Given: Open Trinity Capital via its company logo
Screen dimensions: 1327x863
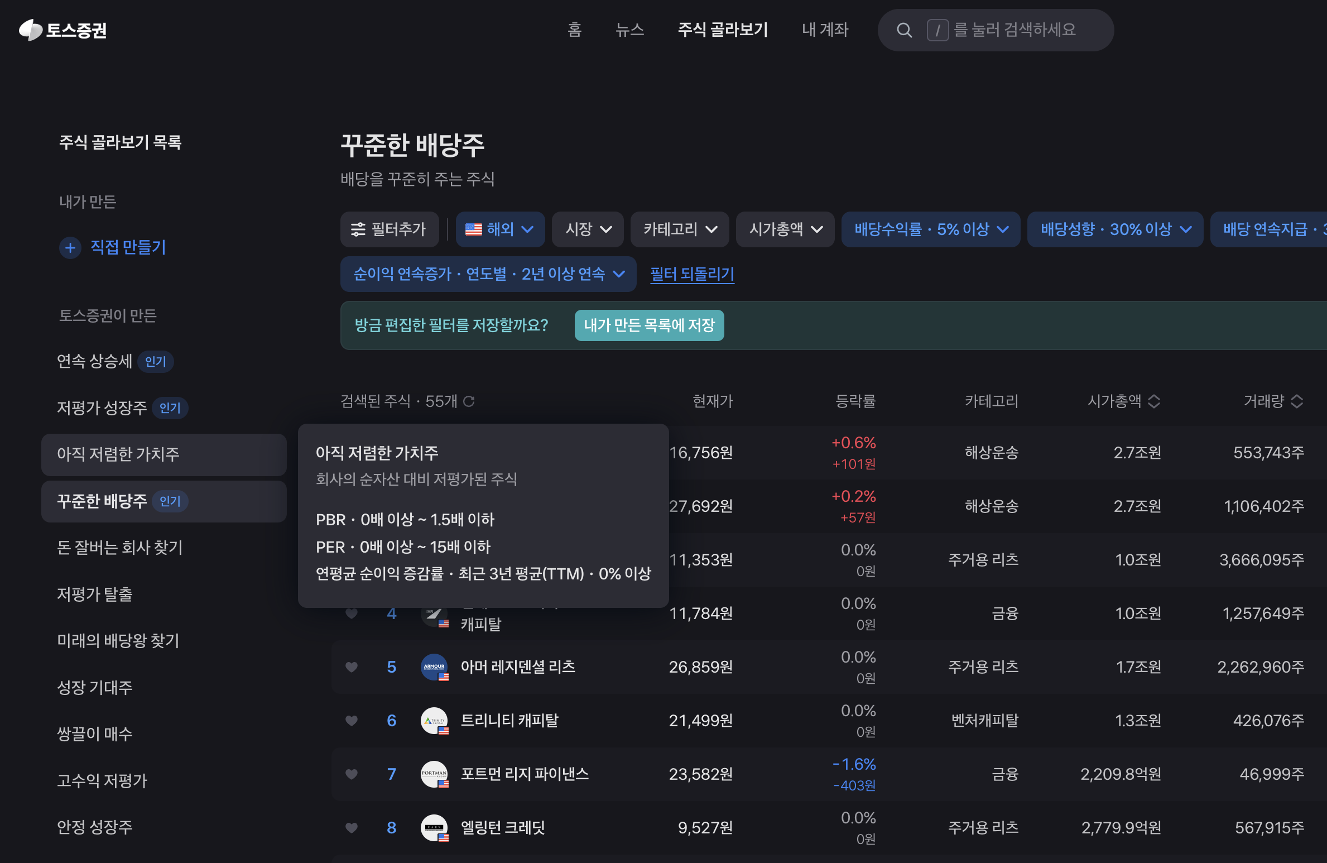Looking at the screenshot, I should [x=435, y=720].
